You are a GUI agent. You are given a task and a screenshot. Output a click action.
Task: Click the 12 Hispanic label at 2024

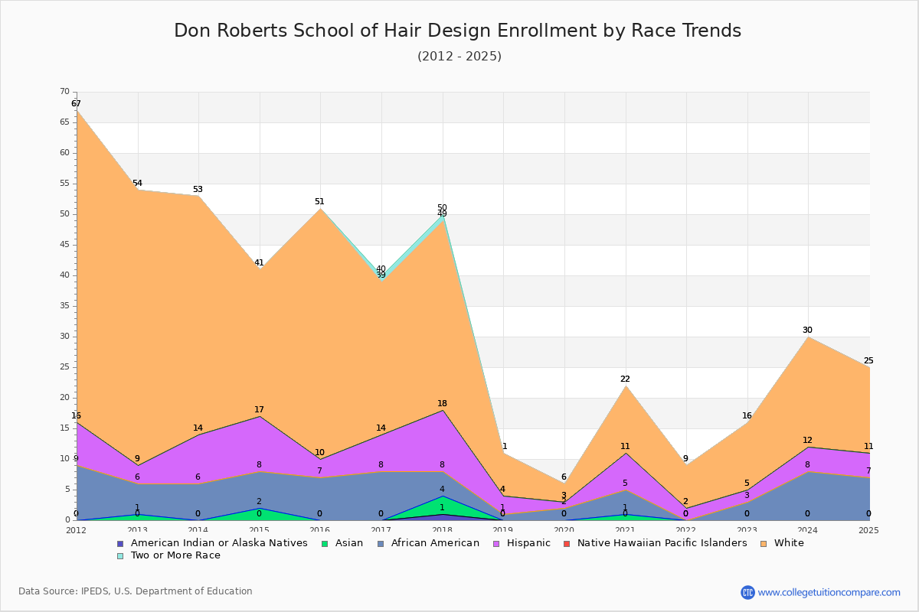point(807,440)
